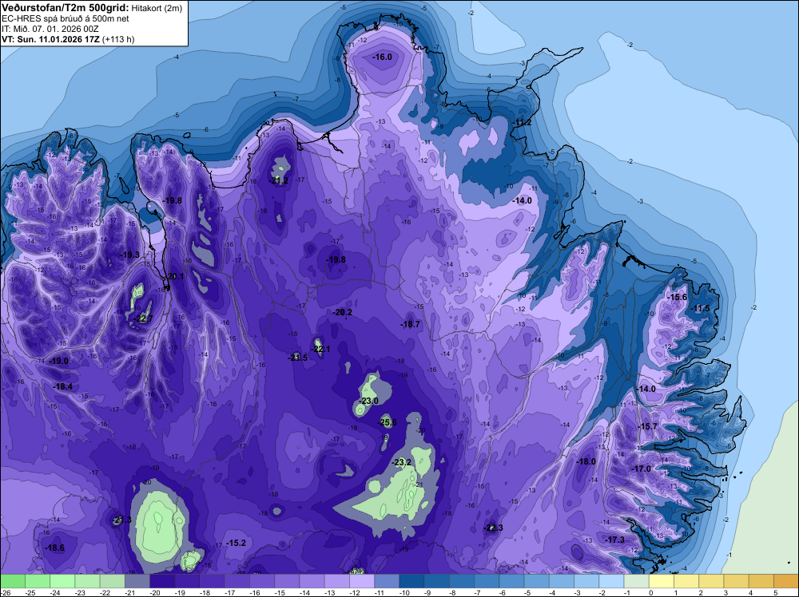Select the -18.6 temperature reading
The width and height of the screenshot is (799, 597).
tap(55, 548)
